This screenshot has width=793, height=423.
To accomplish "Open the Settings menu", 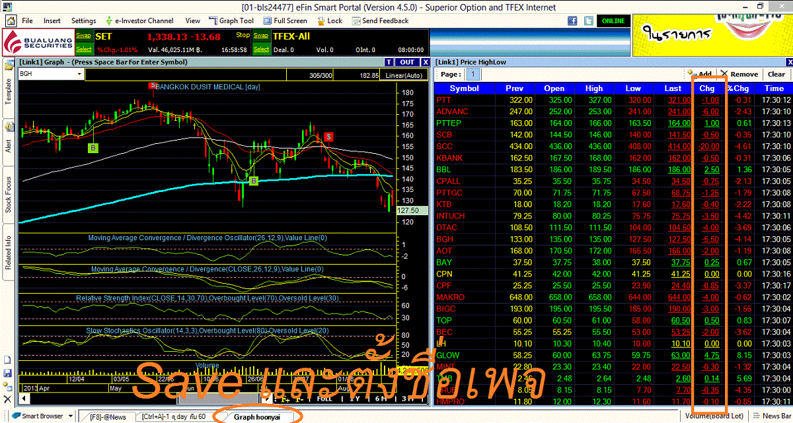I will [x=84, y=21].
